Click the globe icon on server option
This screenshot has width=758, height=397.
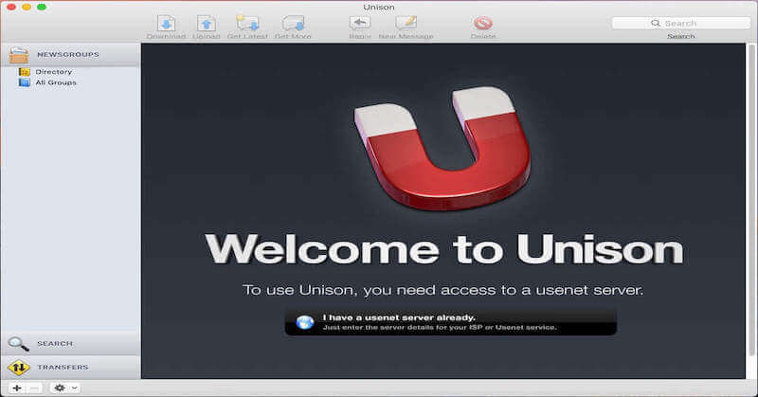click(305, 322)
